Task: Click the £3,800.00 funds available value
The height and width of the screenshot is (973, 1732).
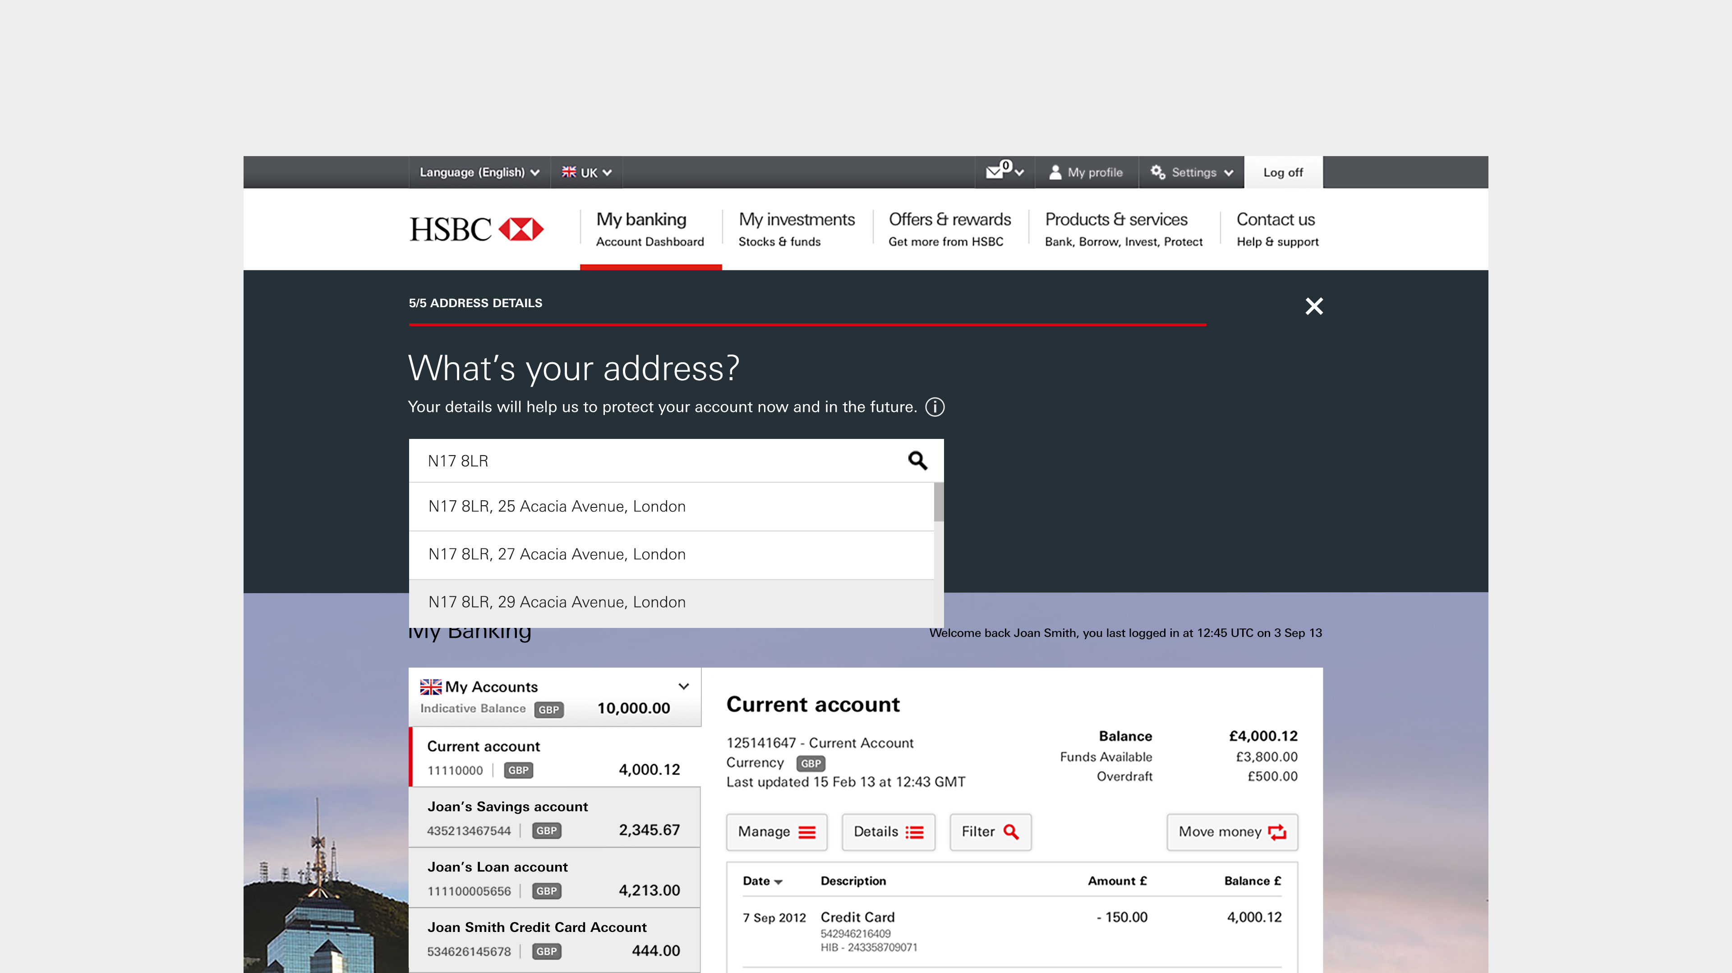Action: 1266,757
